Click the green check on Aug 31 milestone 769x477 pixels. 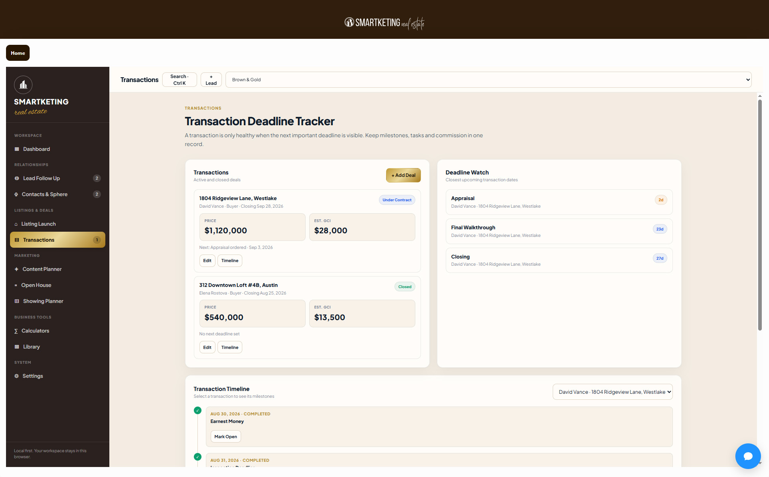pos(197,457)
